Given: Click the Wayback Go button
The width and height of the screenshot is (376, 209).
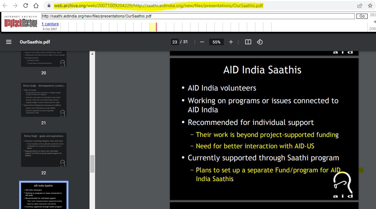Looking at the screenshot, I should tap(362, 16).
